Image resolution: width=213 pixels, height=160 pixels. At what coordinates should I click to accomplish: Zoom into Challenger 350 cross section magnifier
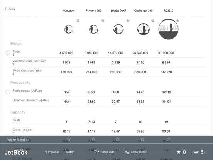coord(153,21)
